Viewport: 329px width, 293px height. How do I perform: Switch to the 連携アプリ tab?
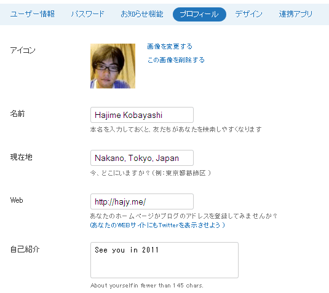(295, 14)
